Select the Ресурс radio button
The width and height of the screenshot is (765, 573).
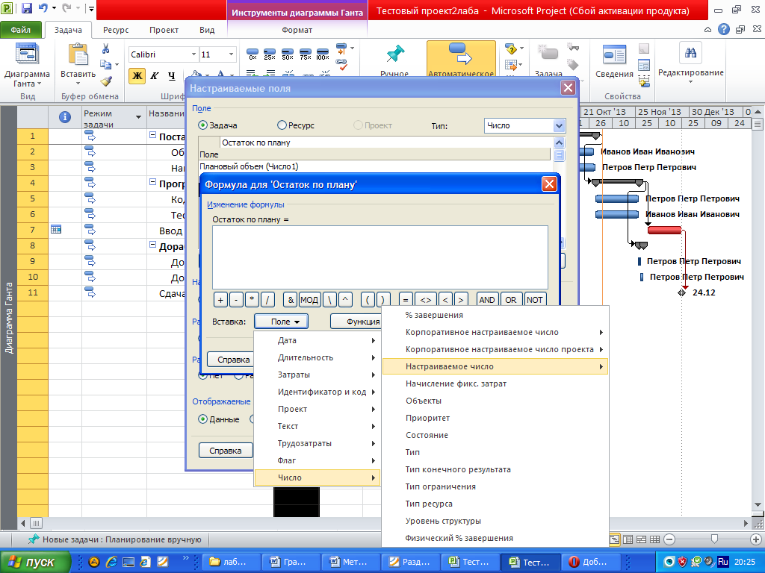(282, 125)
